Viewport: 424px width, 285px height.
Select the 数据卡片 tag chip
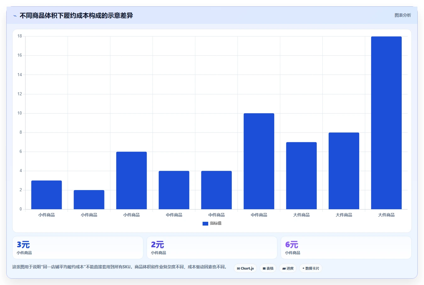coord(310,268)
